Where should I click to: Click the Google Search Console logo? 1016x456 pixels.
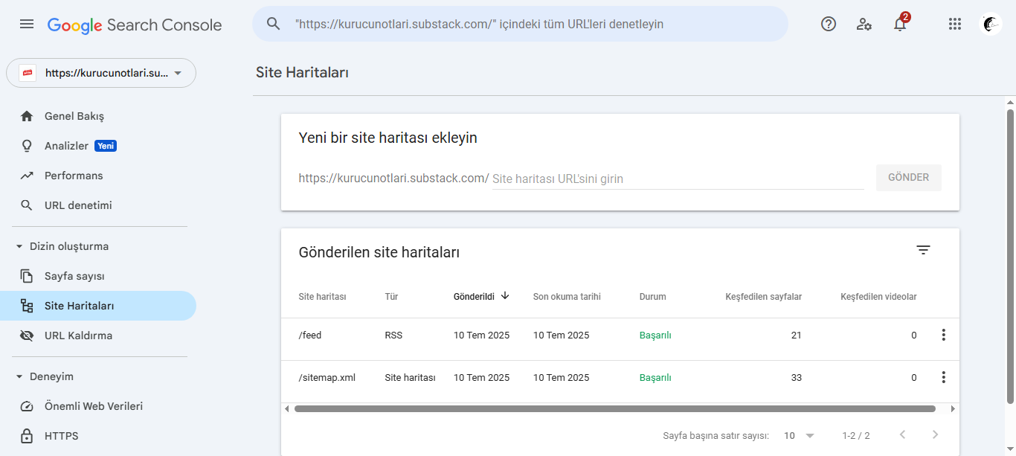(x=135, y=25)
